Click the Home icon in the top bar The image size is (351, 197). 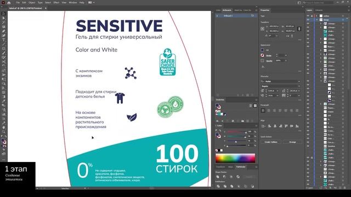click(x=9, y=3)
